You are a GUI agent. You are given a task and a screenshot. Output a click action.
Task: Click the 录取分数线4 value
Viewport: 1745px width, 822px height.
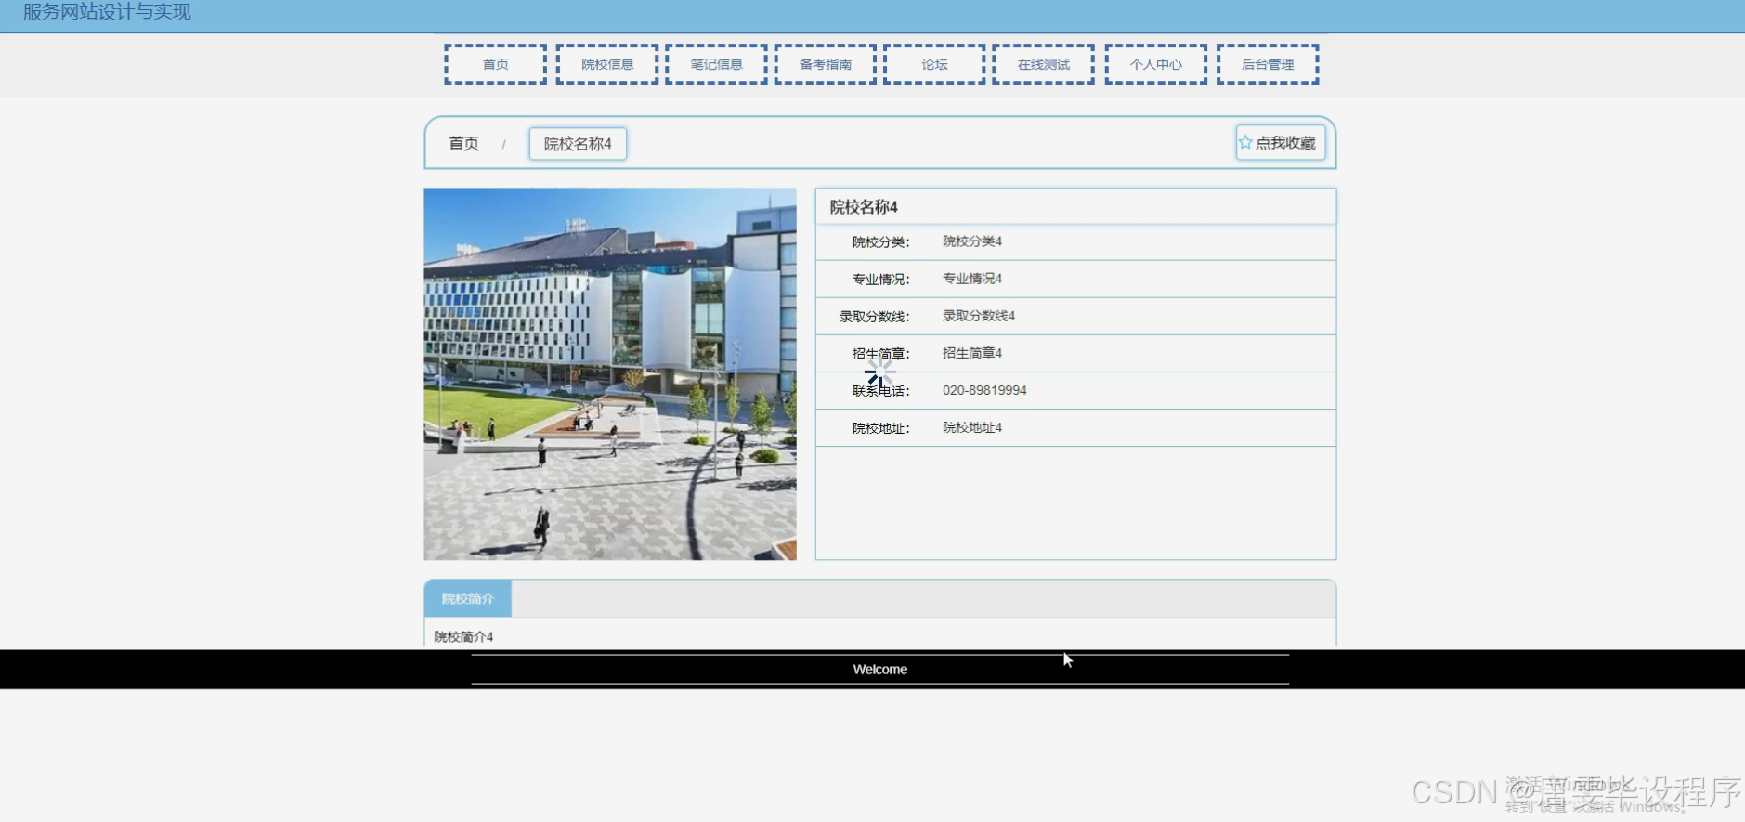(979, 316)
